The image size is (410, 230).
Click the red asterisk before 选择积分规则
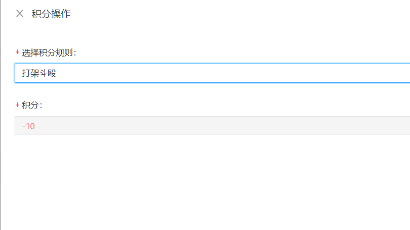pyautogui.click(x=18, y=52)
